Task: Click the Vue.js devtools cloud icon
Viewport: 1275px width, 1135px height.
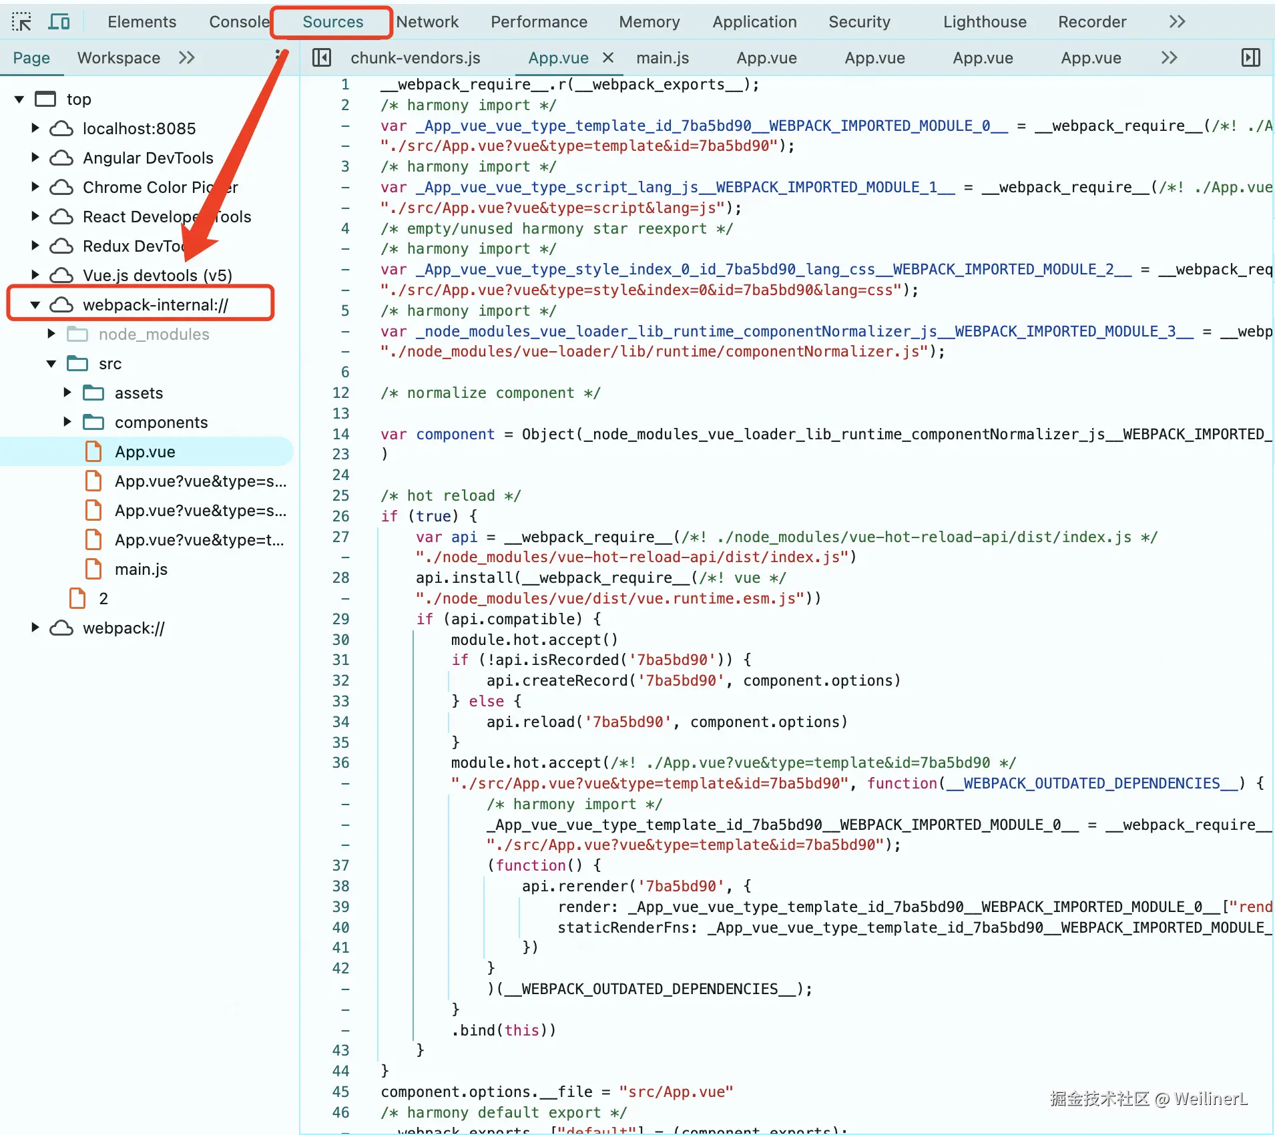Action: [x=61, y=275]
